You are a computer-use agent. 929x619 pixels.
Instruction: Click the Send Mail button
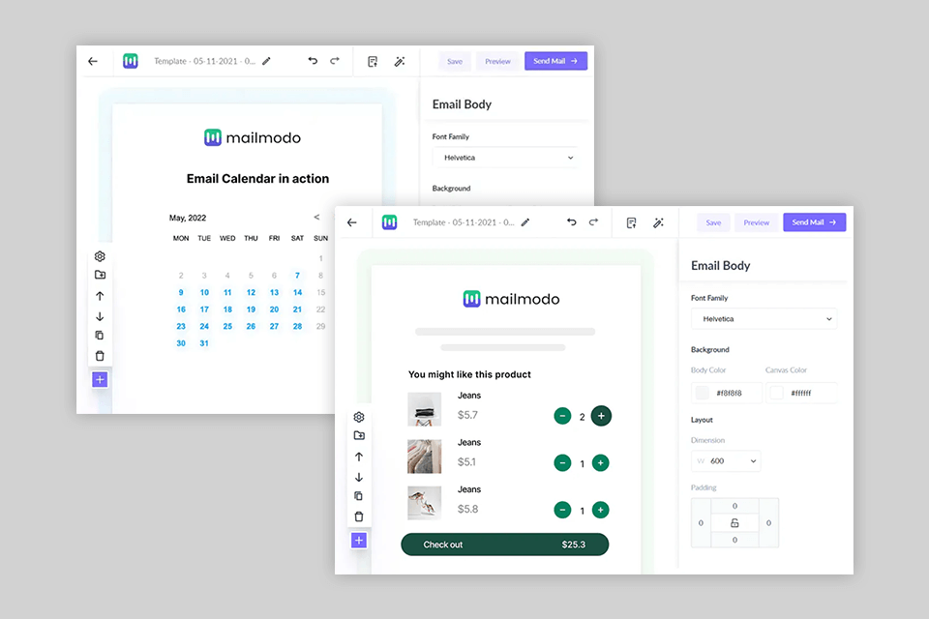[814, 221]
